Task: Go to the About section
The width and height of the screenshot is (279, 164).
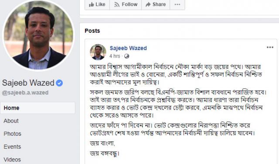Action: point(11,121)
